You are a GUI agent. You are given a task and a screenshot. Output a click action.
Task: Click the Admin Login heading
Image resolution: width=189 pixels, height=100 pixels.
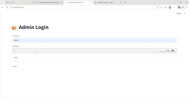point(34,27)
